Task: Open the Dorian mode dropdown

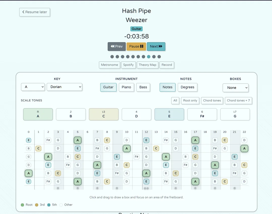Action: coord(64,87)
